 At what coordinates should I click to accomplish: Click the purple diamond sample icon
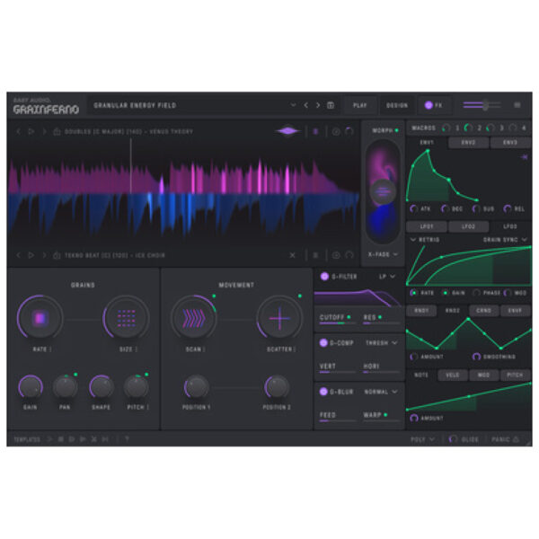(288, 130)
